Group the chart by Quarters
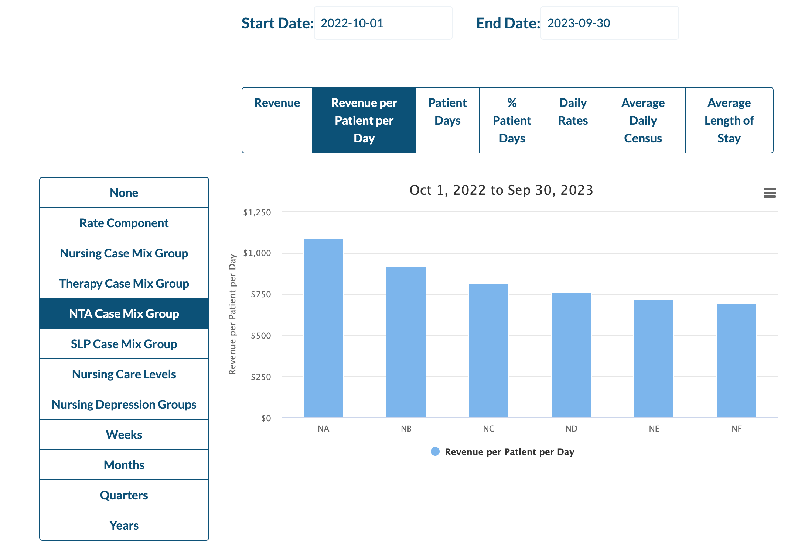This screenshot has height=551, width=798. (124, 495)
